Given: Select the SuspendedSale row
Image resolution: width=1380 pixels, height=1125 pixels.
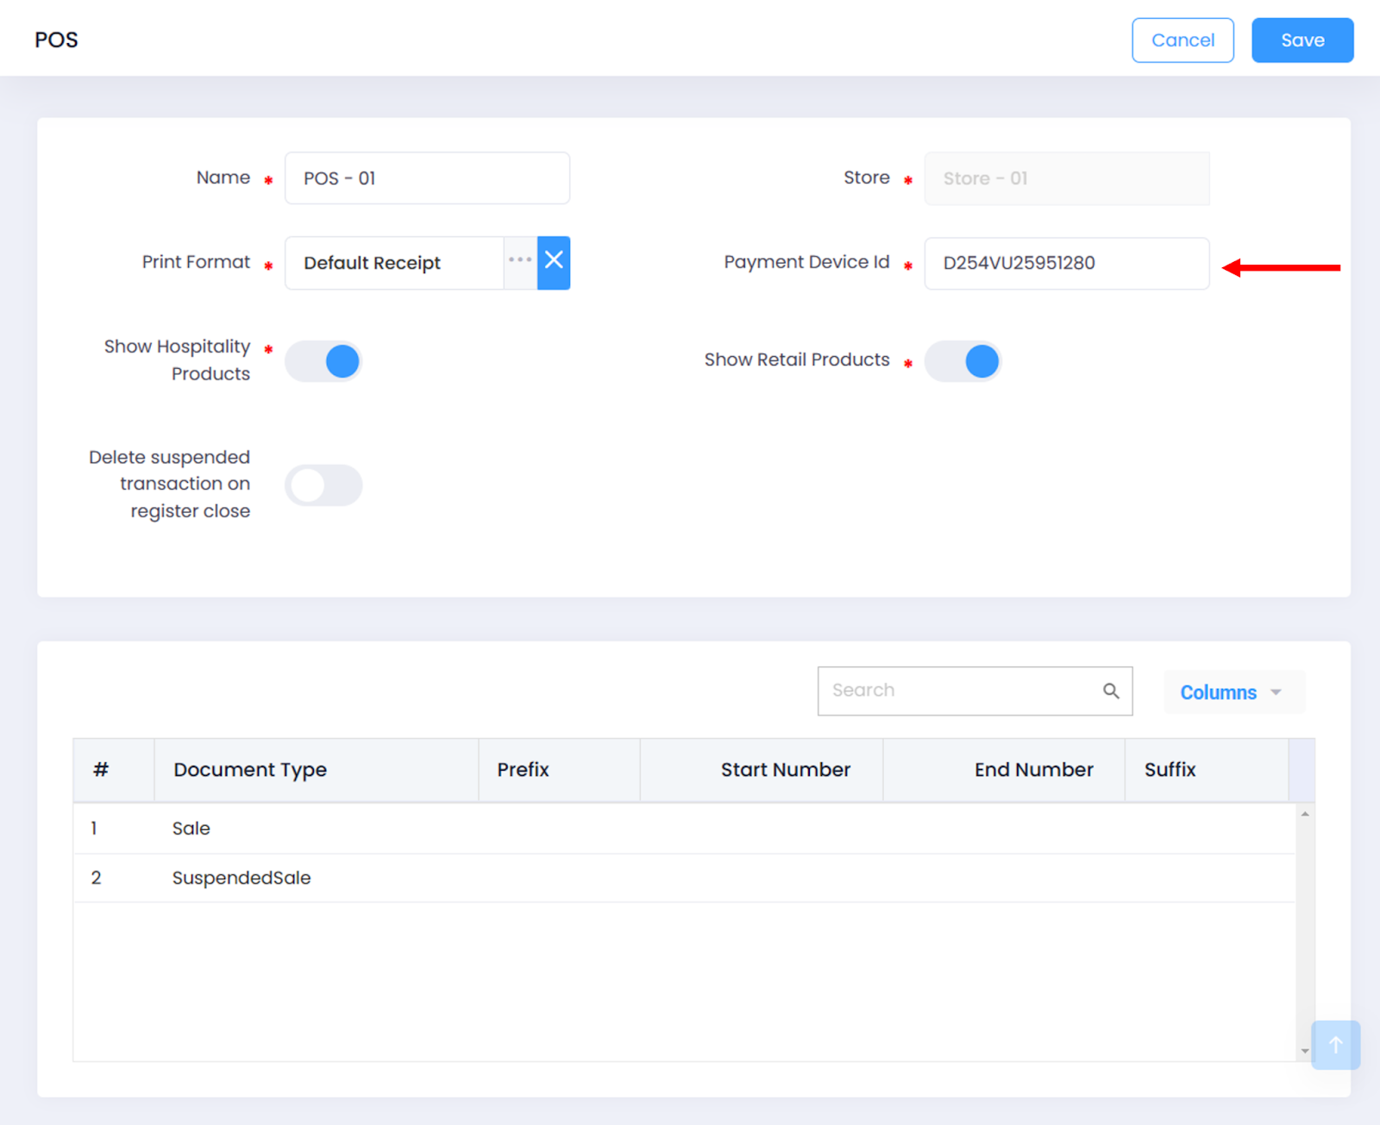Looking at the screenshot, I should (x=241, y=878).
